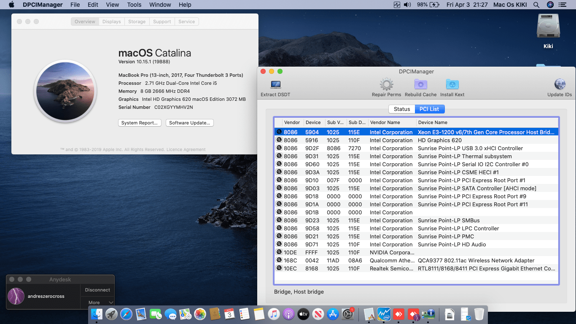This screenshot has width=576, height=324.
Task: Click the Install Kext folder icon
Action: pos(452,85)
